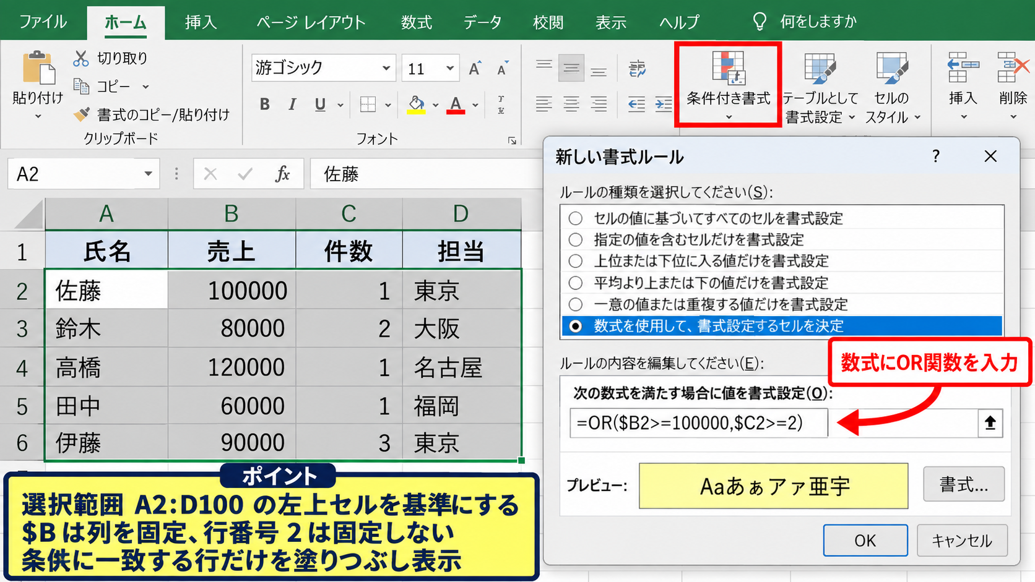Select the 平均より上または下の値だけを書式設定 radio option
Image resolution: width=1035 pixels, height=582 pixels.
click(x=576, y=283)
